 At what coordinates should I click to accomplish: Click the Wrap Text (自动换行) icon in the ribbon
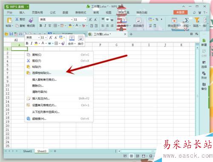[138, 20]
